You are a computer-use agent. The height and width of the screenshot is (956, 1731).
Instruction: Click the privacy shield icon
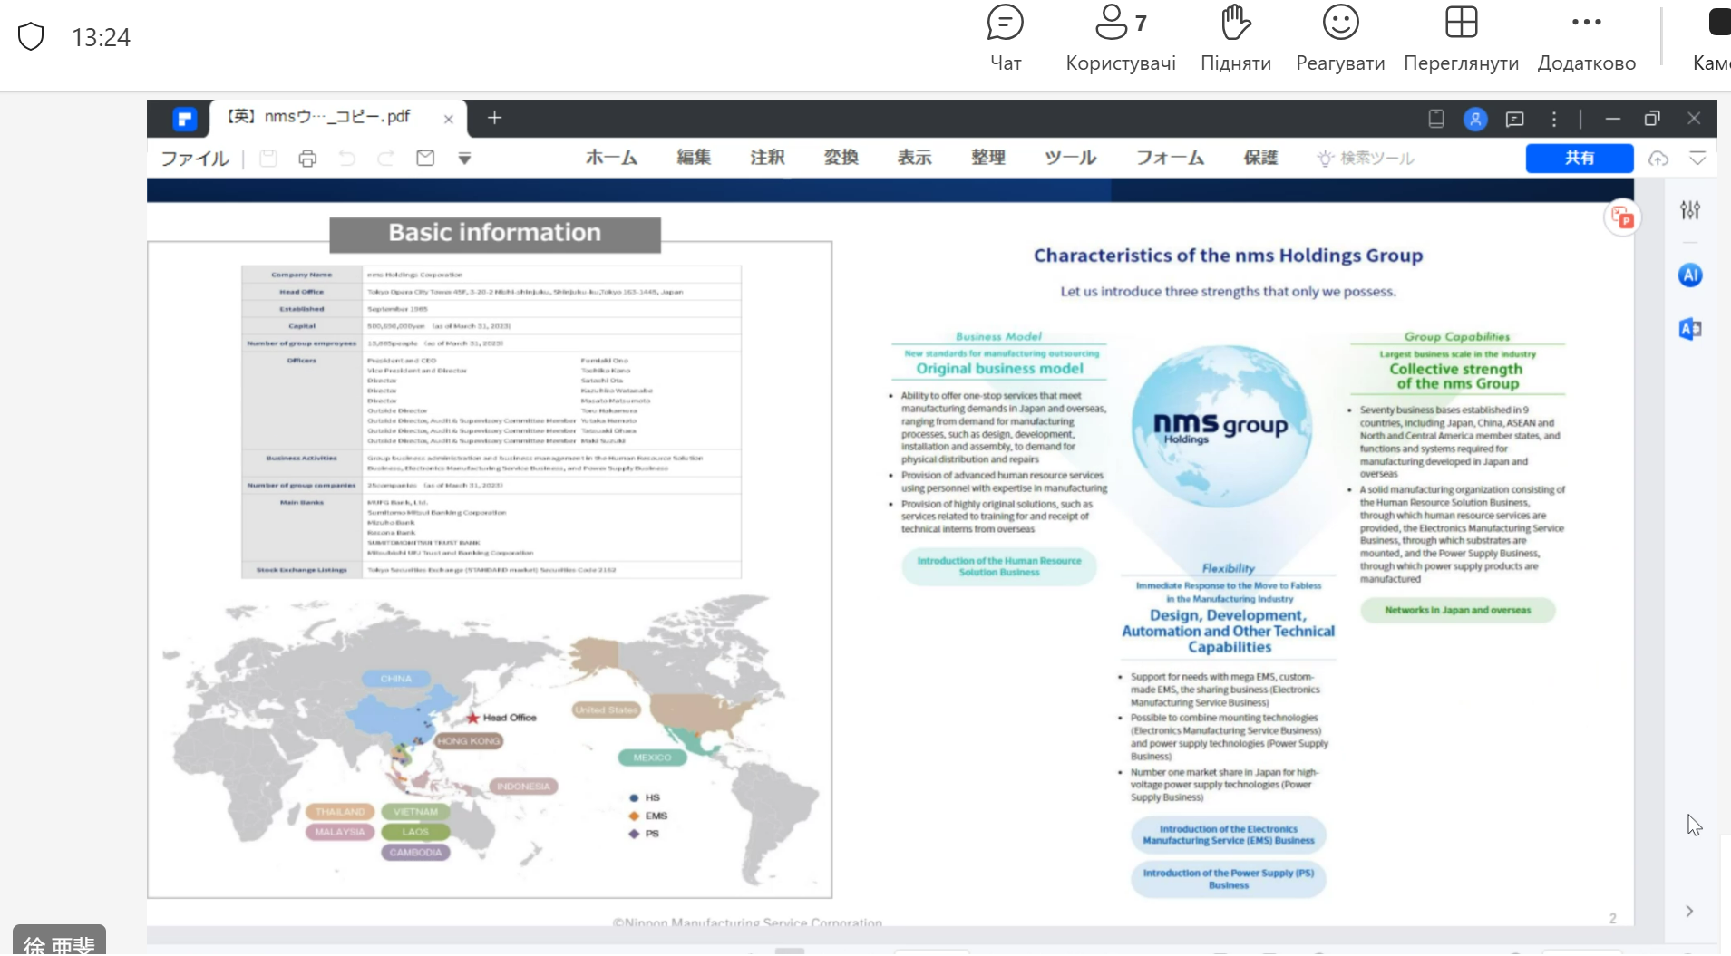tap(31, 37)
